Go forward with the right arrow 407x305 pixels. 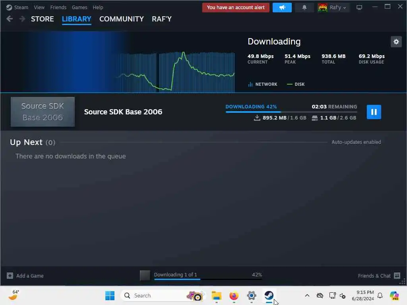click(x=22, y=19)
